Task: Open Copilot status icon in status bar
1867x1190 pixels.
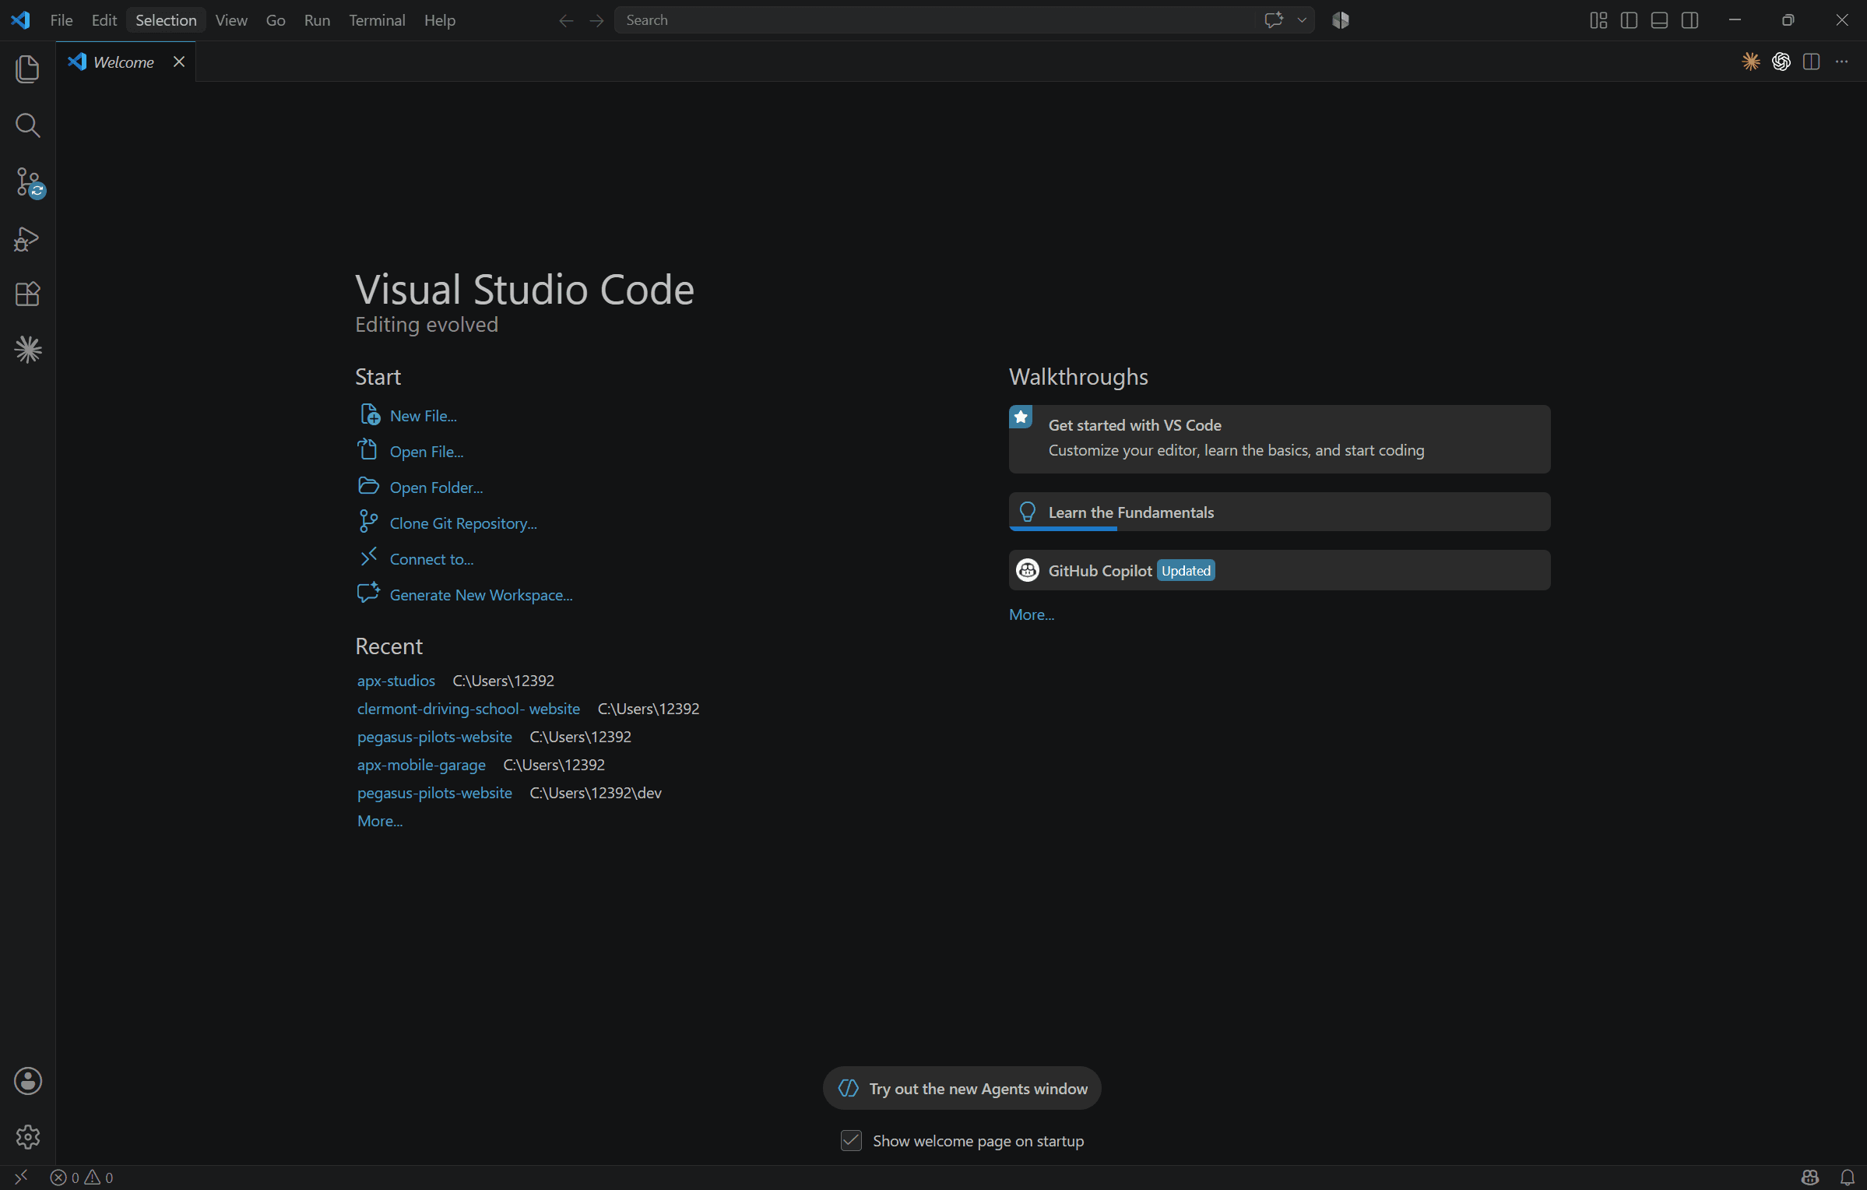Action: 1810,1178
